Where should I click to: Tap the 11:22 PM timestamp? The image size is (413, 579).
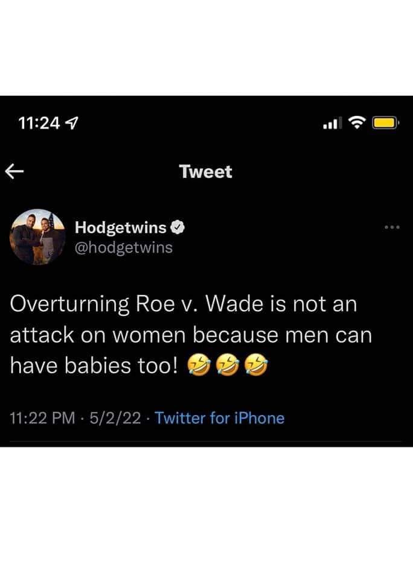coord(42,419)
